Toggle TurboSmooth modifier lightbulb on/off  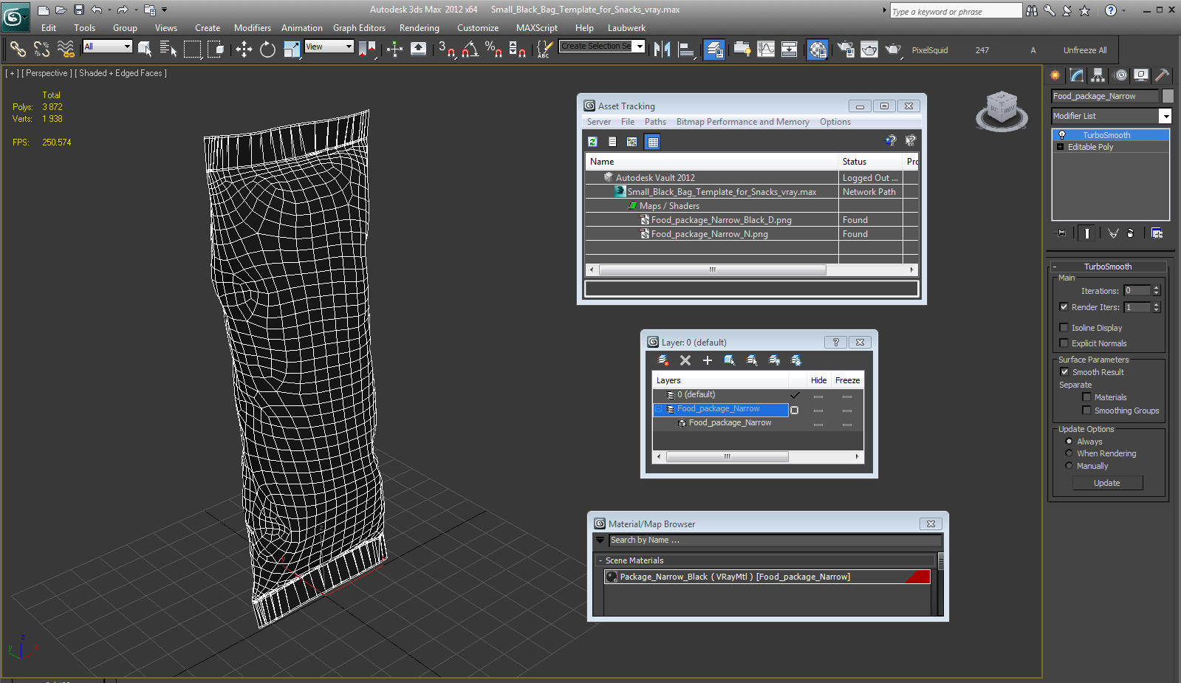[1062, 135]
